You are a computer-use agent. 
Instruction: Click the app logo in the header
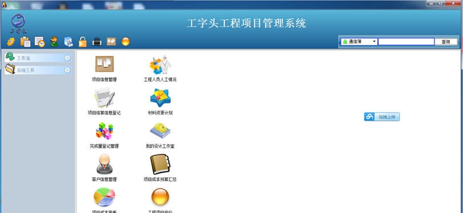(18, 23)
